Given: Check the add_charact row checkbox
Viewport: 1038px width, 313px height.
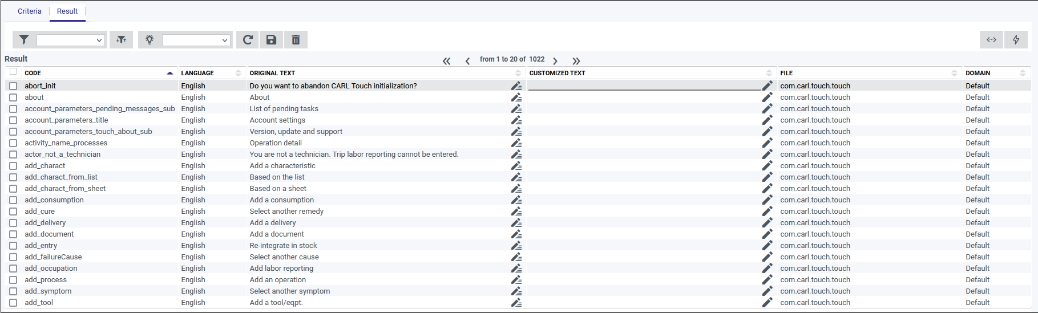Looking at the screenshot, I should [13, 166].
